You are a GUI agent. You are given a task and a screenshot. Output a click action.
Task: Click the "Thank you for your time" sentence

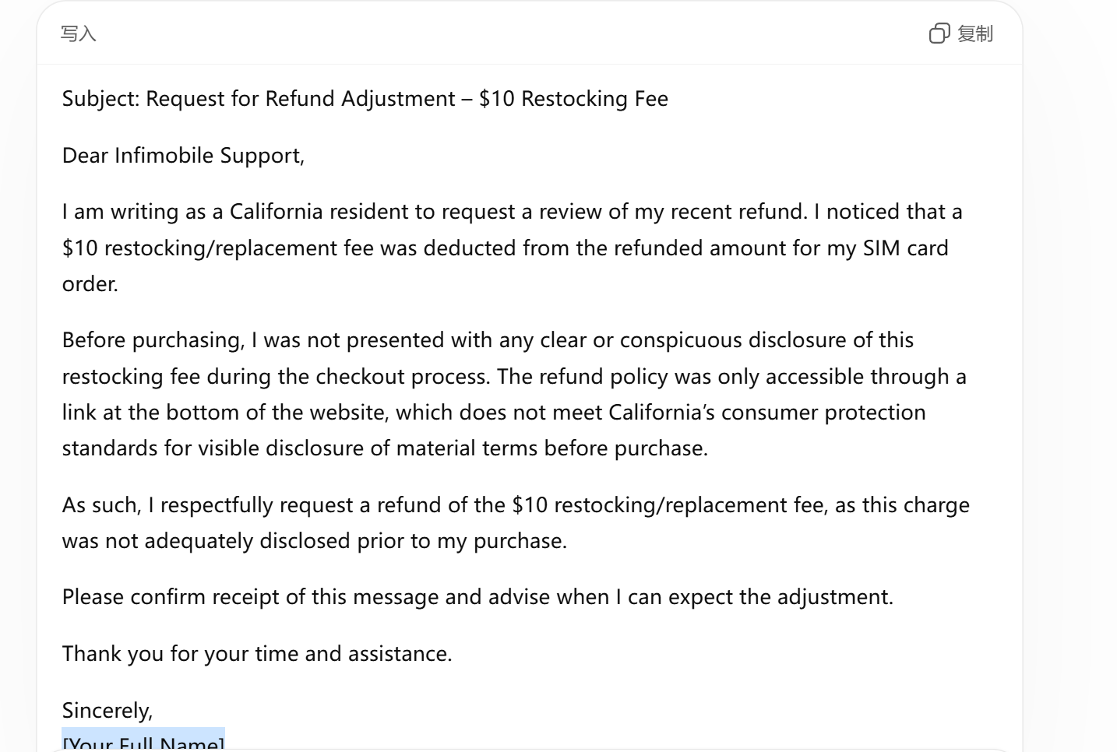[x=257, y=653]
